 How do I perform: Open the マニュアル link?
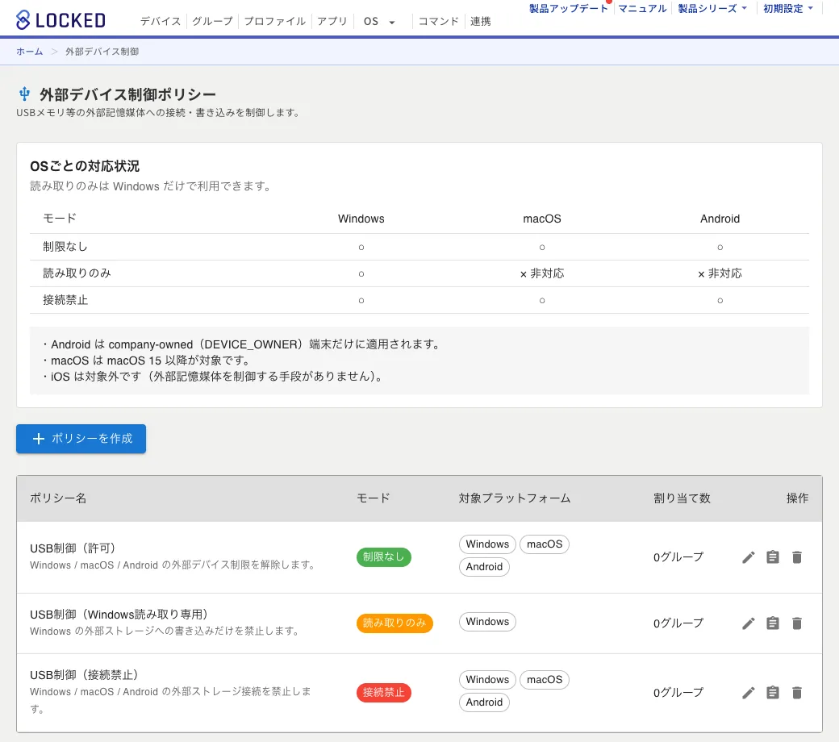point(642,8)
